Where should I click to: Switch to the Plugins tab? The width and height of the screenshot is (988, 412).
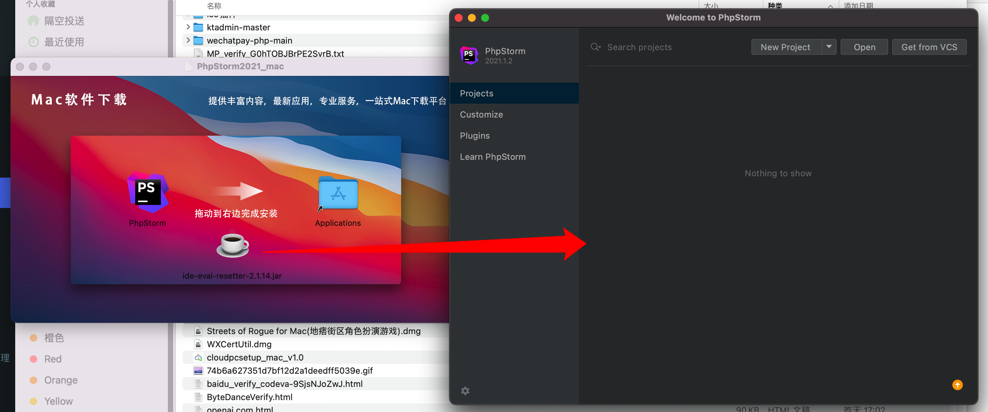(x=514, y=135)
